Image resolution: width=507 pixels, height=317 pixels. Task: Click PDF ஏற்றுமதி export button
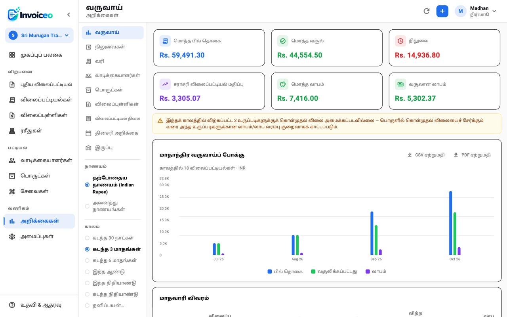pyautogui.click(x=472, y=155)
